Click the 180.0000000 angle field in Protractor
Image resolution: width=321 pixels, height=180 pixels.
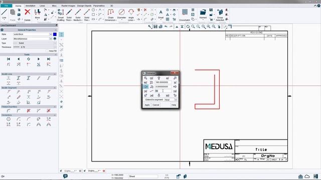point(163,82)
